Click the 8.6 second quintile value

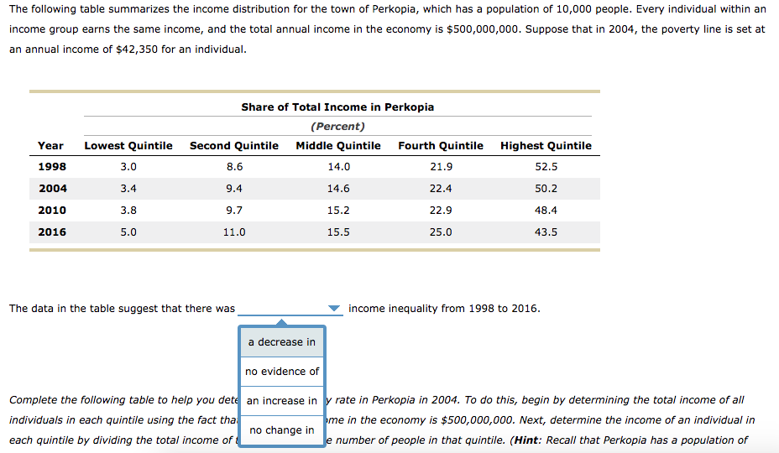click(x=234, y=167)
